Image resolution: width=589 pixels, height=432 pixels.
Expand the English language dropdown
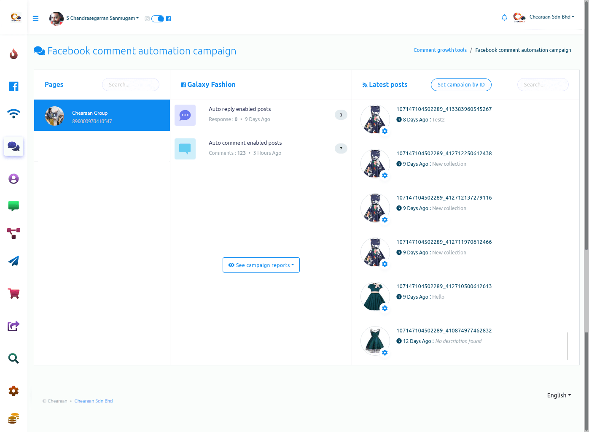click(559, 395)
